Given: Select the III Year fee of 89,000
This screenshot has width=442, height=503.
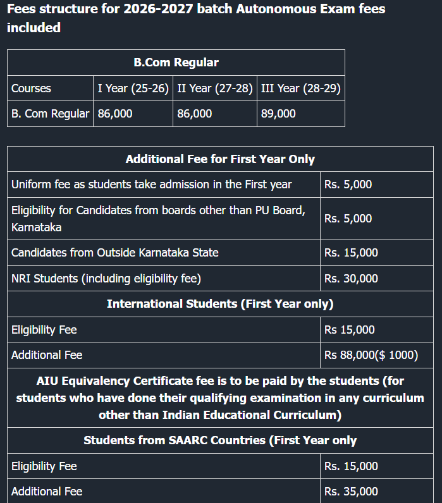Looking at the screenshot, I should (278, 114).
